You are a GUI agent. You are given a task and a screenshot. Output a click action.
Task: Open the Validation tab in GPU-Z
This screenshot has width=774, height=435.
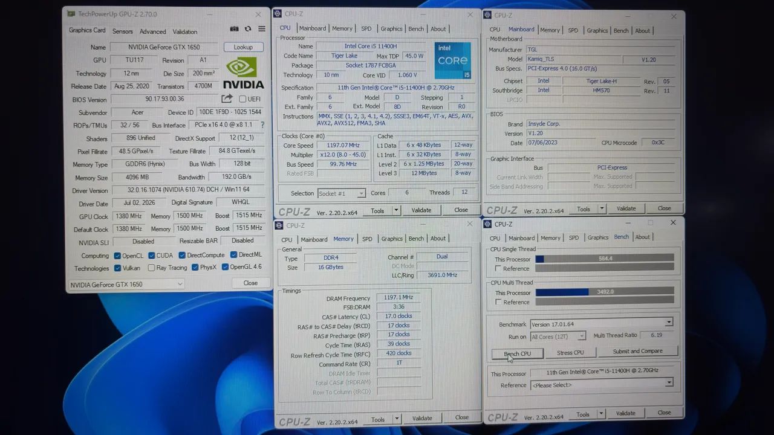click(185, 31)
